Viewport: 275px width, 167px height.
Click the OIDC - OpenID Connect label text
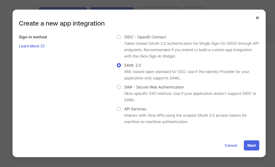click(x=145, y=37)
